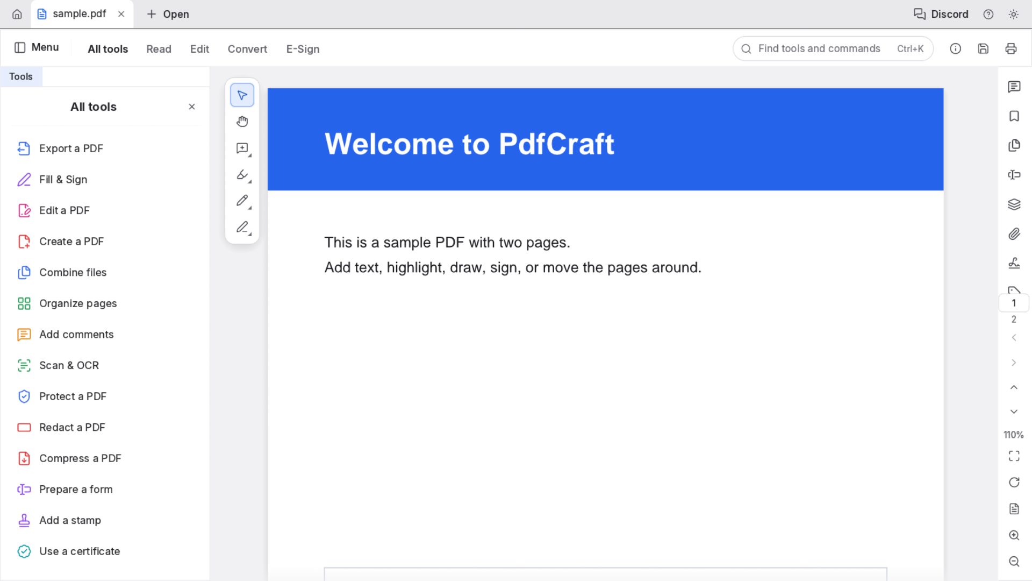Image resolution: width=1032 pixels, height=581 pixels.
Task: Open the comments panel icon in right sidebar
Action: 1014,87
